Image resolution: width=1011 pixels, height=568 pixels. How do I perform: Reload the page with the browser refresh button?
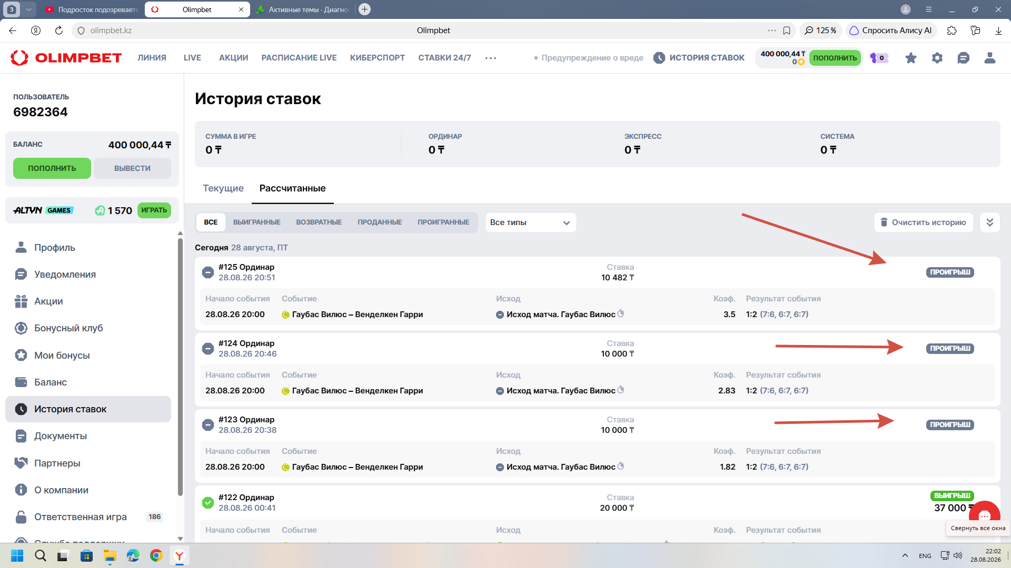59,31
